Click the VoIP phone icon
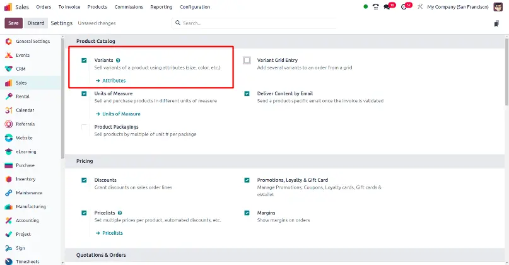 coord(375,7)
